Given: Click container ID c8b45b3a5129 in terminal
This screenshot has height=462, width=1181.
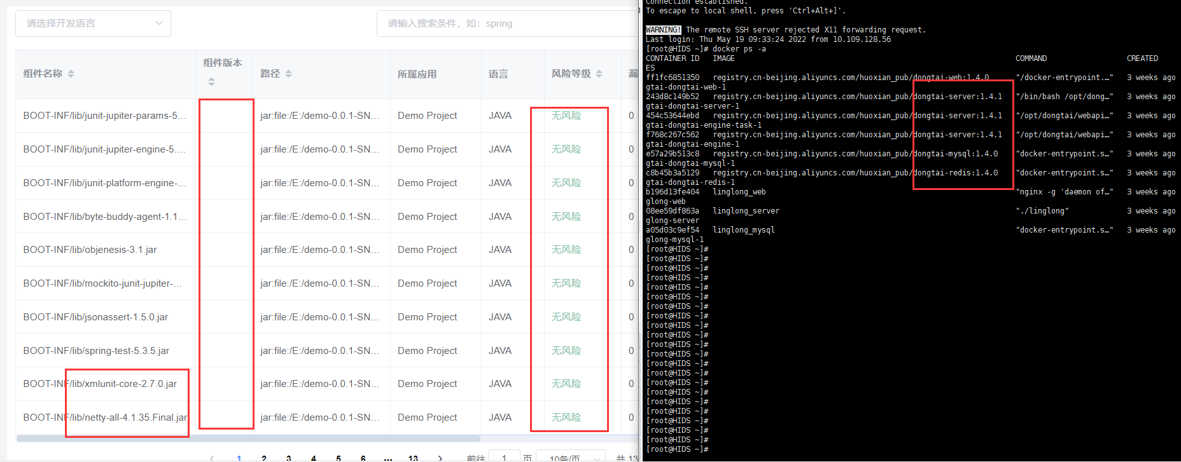Looking at the screenshot, I should tap(673, 173).
